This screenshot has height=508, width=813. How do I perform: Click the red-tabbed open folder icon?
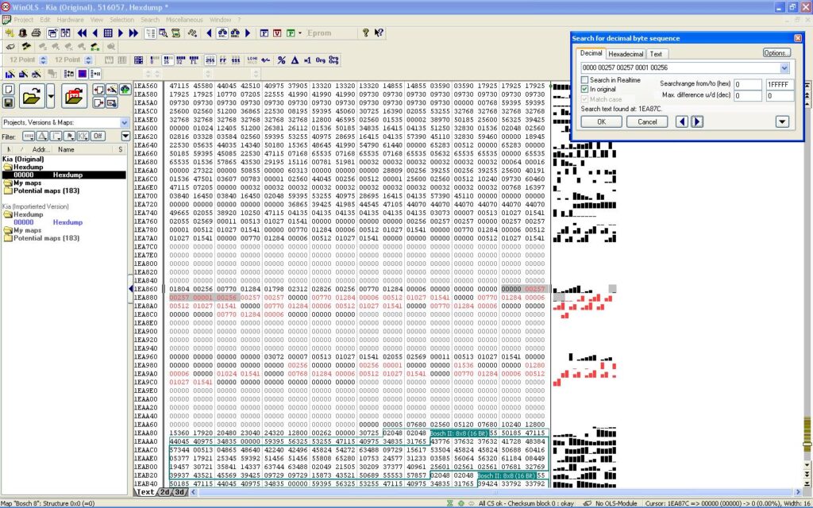coord(74,96)
